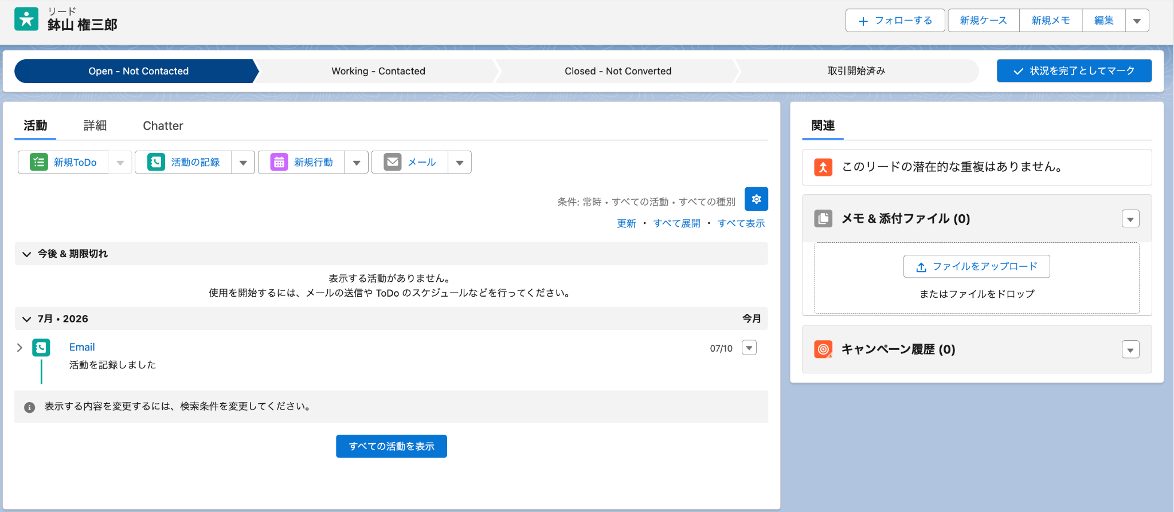This screenshot has height=512, width=1174.
Task: Click the キャンペーン履歴 target icon
Action: pos(823,349)
